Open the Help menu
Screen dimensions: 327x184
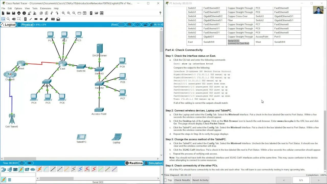coord(56,8)
